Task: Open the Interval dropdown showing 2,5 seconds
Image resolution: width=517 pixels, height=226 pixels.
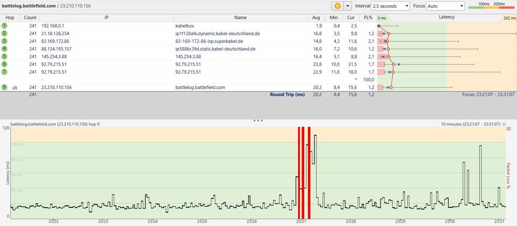Action: [390, 6]
